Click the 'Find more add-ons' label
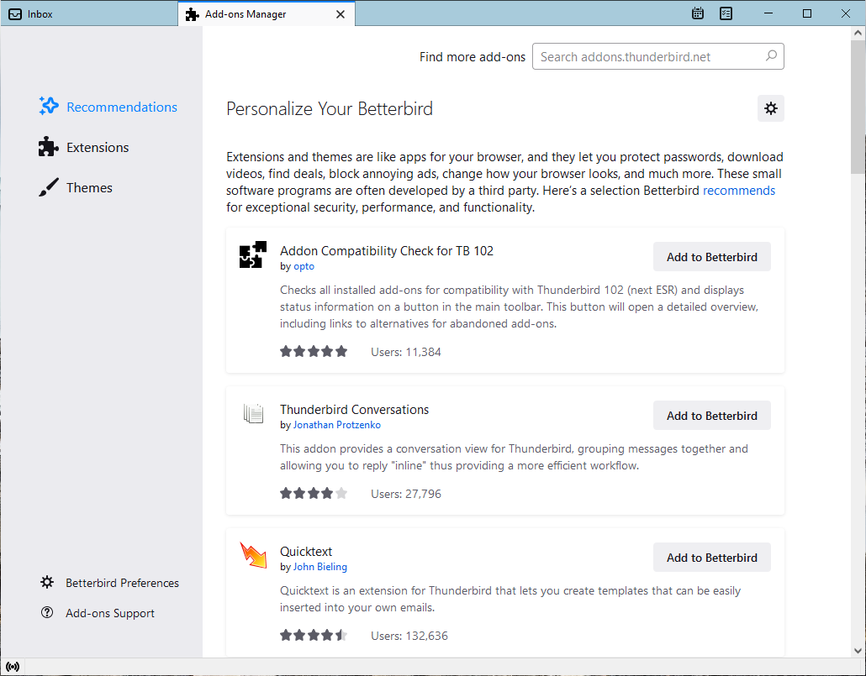Viewport: 866px width, 676px height. point(473,57)
